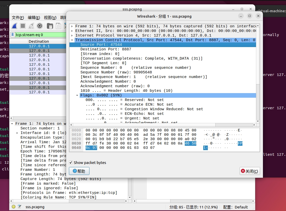Click highlighted ASCII text FP
Image resolution: width=286 pixels, height=211 pixels.
click(240, 143)
